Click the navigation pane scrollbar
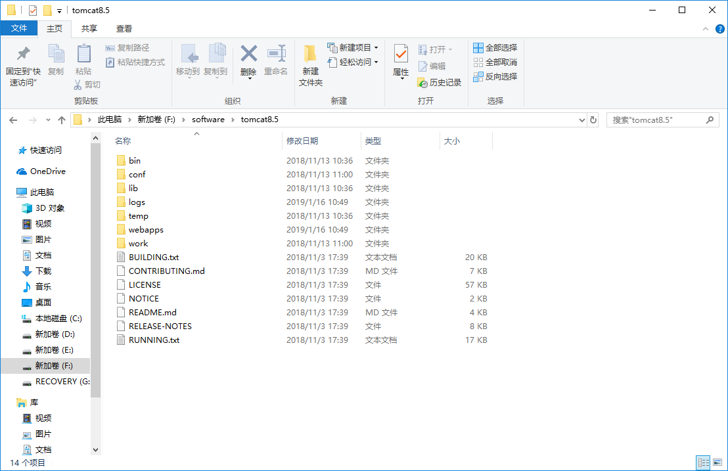The image size is (728, 471). coord(96,271)
